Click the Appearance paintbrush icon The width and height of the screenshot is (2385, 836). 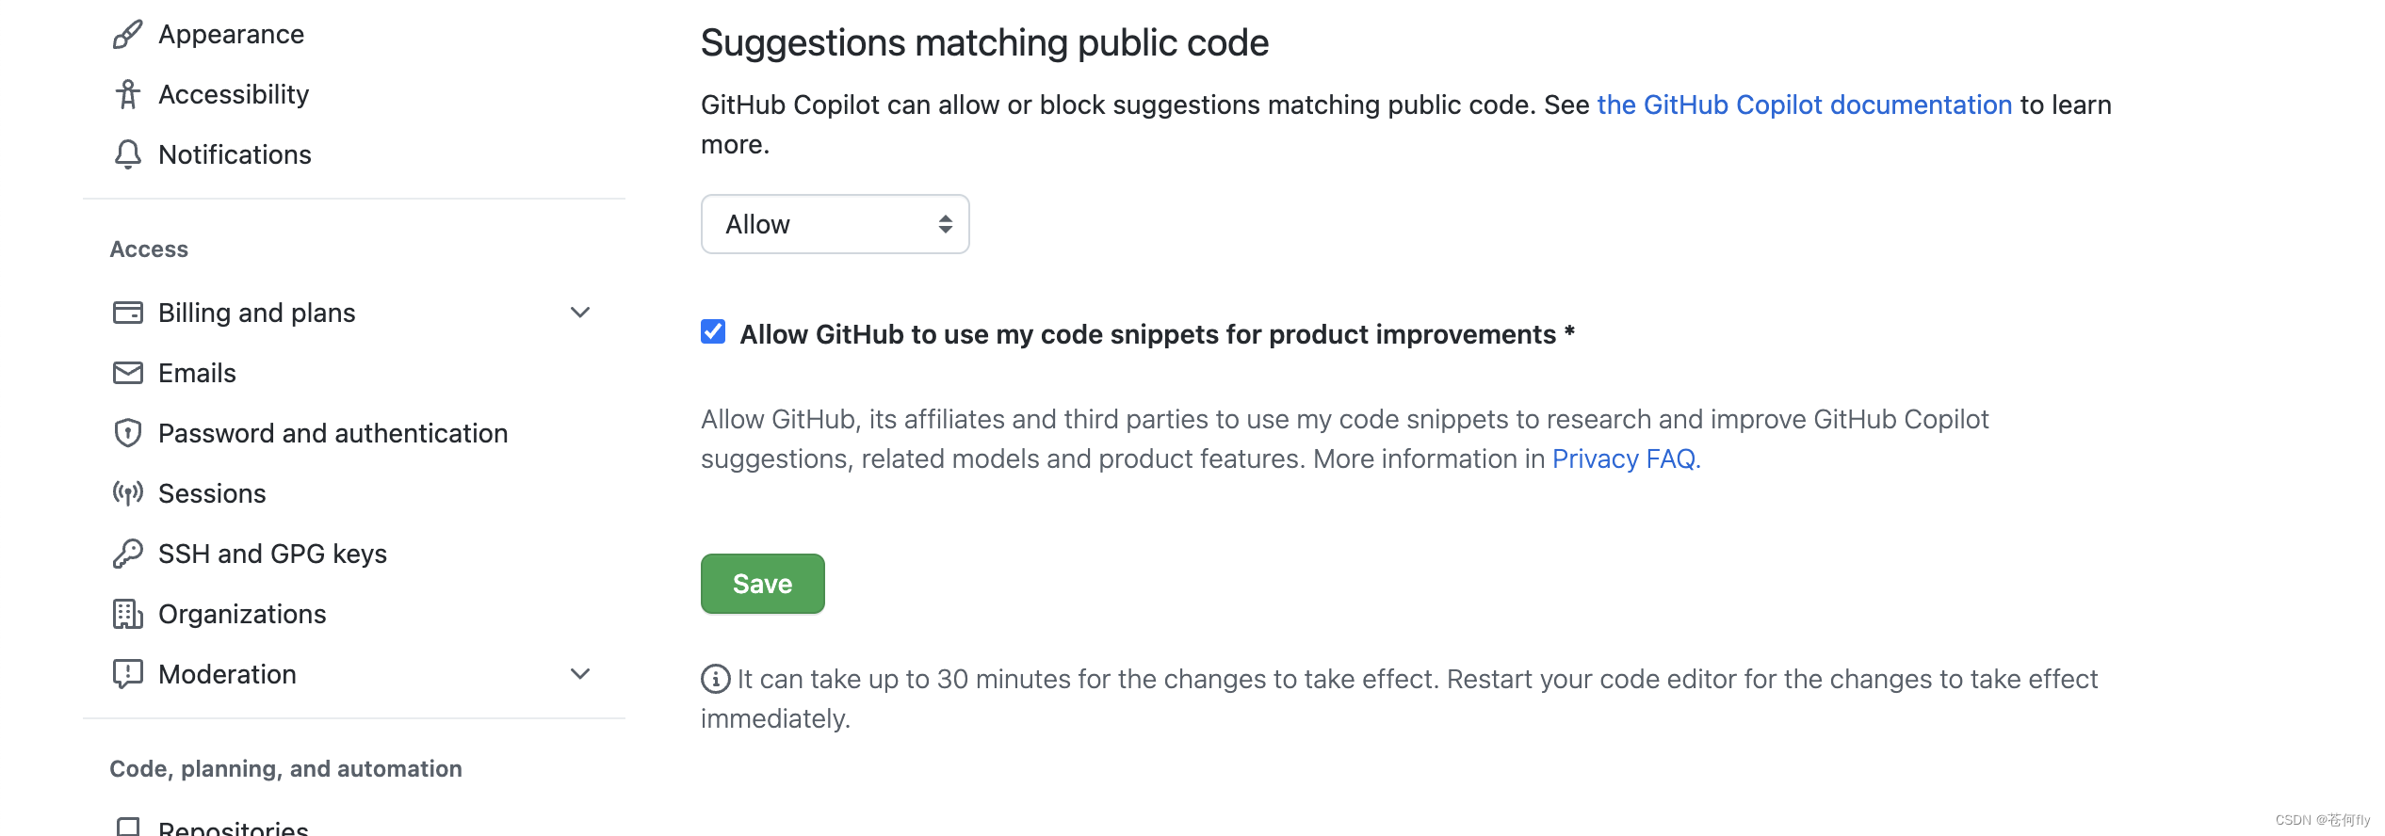pyautogui.click(x=127, y=35)
